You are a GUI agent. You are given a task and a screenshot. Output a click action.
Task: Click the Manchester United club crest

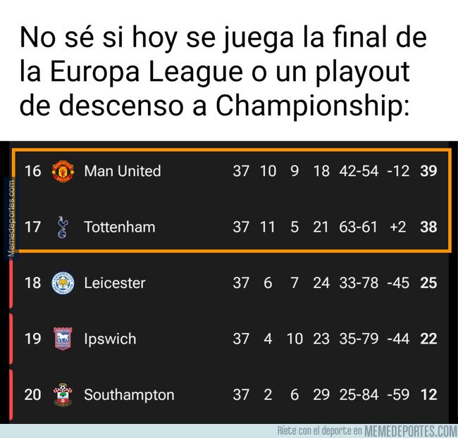pyautogui.click(x=63, y=171)
